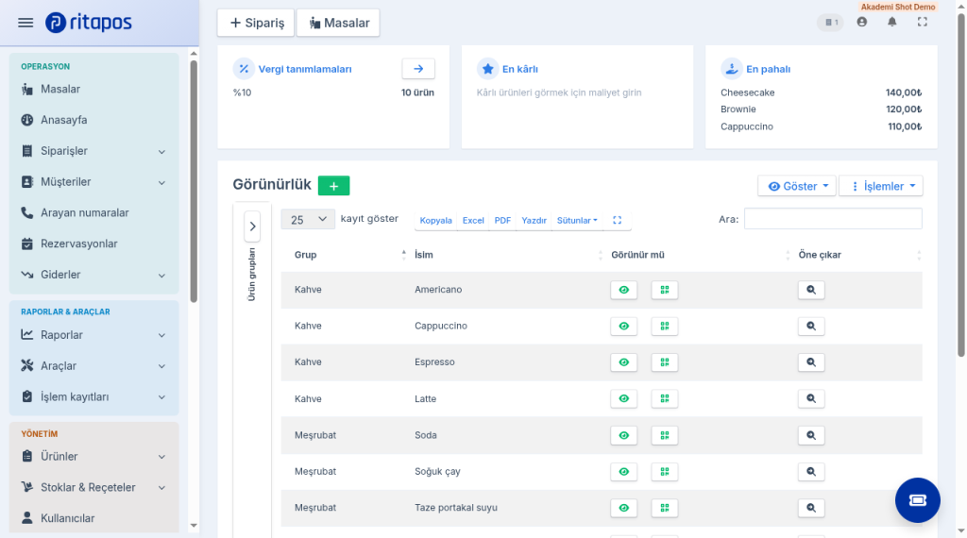Click the Masalar button in top bar

pyautogui.click(x=338, y=23)
